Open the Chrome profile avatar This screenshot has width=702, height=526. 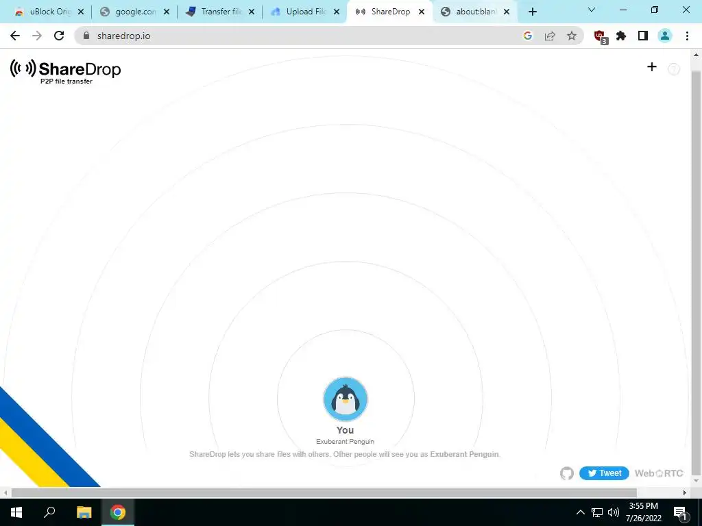pyautogui.click(x=665, y=36)
